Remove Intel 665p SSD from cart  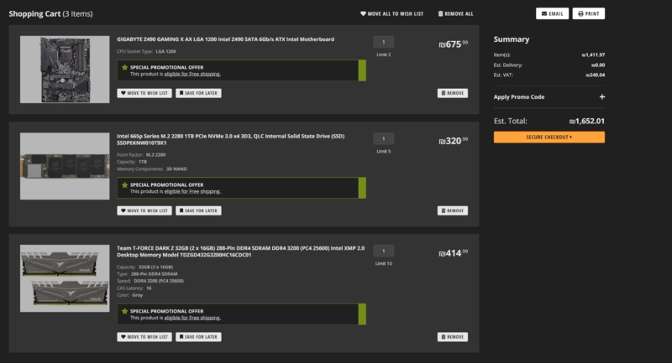(453, 210)
